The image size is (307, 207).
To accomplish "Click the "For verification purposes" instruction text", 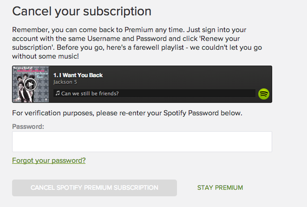I will pyautogui.click(x=127, y=113).
